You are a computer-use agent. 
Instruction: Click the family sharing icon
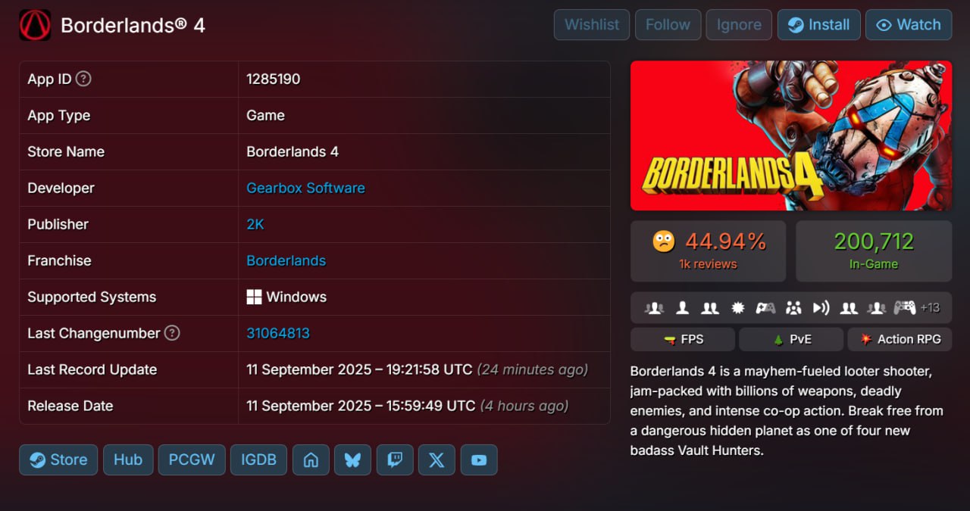pyautogui.click(x=793, y=308)
